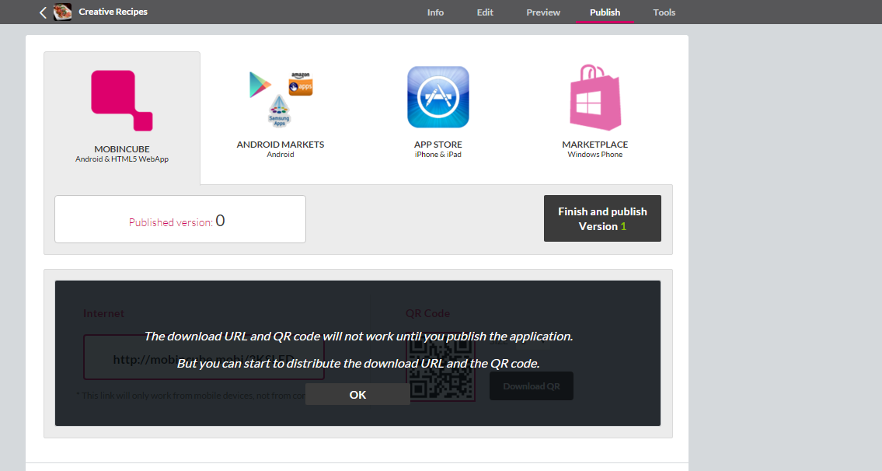This screenshot has width=882, height=471.
Task: Open the Creative Recipes app thumbnail
Action: [62, 12]
